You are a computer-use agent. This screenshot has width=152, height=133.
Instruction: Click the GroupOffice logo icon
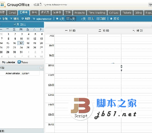coord(2,5)
